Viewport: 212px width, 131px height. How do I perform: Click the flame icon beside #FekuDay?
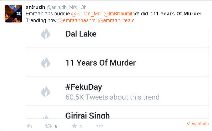(x=46, y=92)
